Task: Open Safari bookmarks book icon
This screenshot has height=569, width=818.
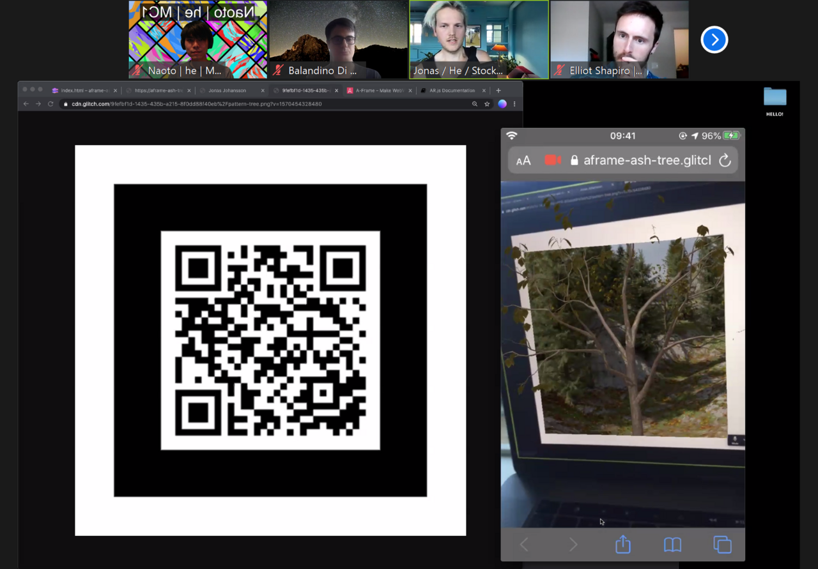Action: 672,545
